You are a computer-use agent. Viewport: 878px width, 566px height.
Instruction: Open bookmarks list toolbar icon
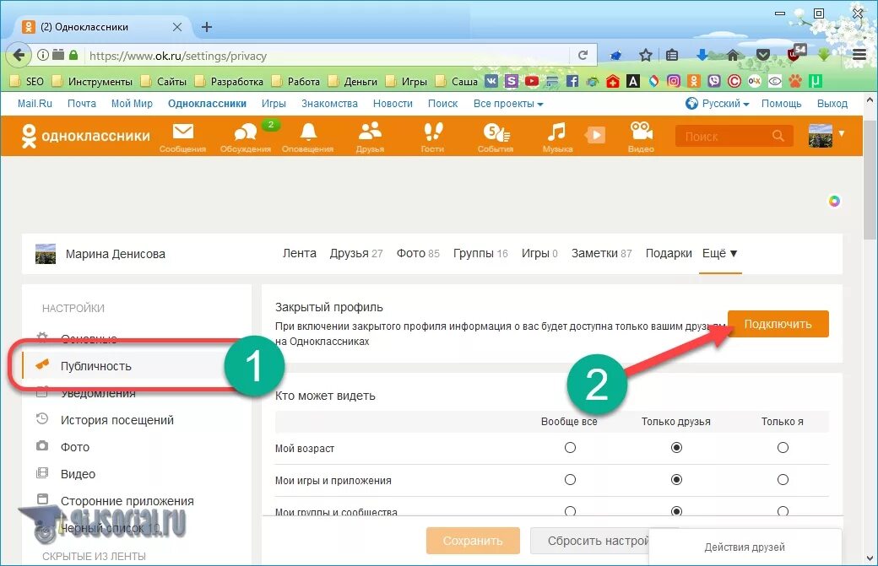672,56
